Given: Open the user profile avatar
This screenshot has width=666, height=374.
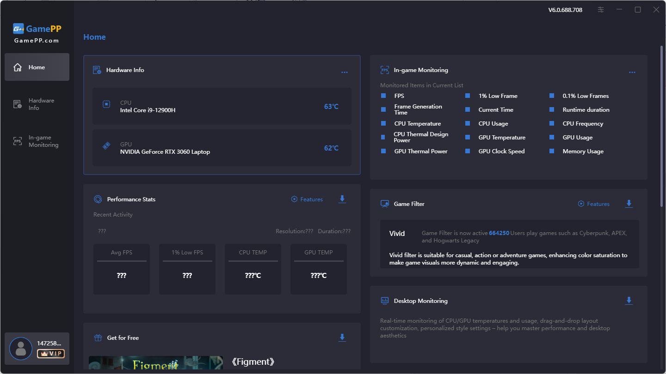Looking at the screenshot, I should point(21,349).
